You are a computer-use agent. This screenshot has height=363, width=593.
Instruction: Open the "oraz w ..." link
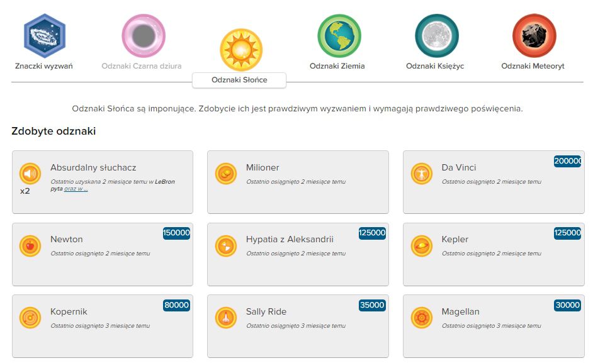(x=76, y=189)
